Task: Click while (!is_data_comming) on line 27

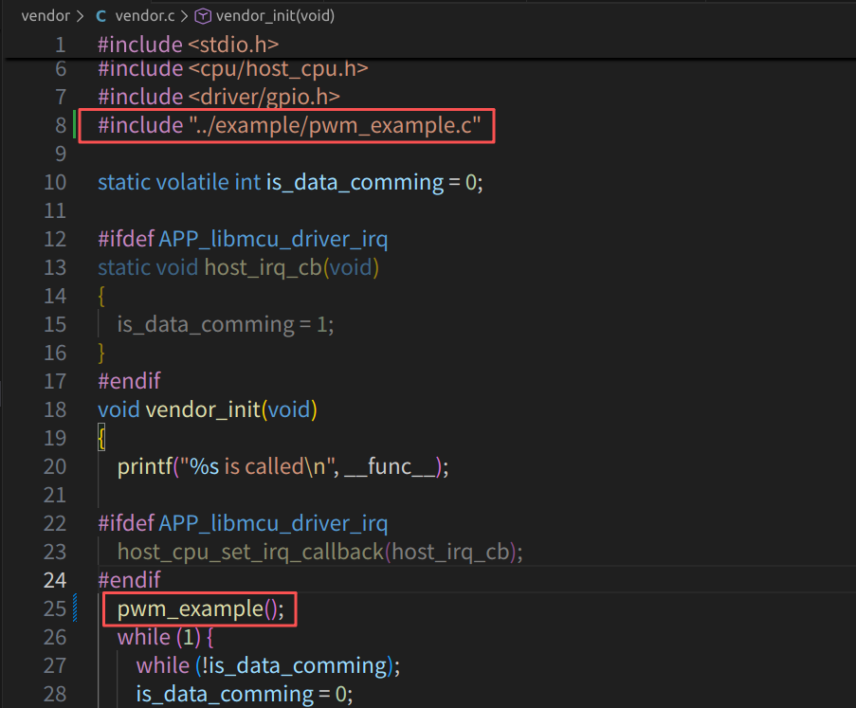Action: click(x=268, y=666)
